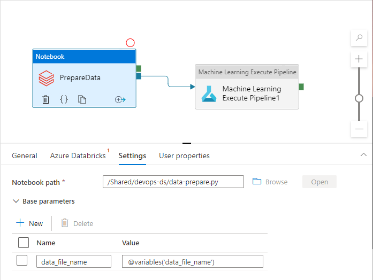Check the data_file_name parameter row checkbox
The height and width of the screenshot is (280, 373).
22,261
